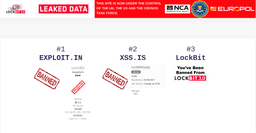Viewport: 256px width, 133px height.
Task: Click the green reputation plus icon
Action: pyautogui.click(x=76, y=103)
